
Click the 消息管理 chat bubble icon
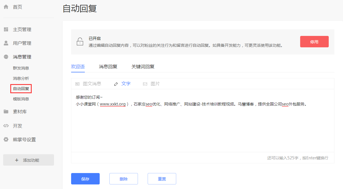coord(6,57)
